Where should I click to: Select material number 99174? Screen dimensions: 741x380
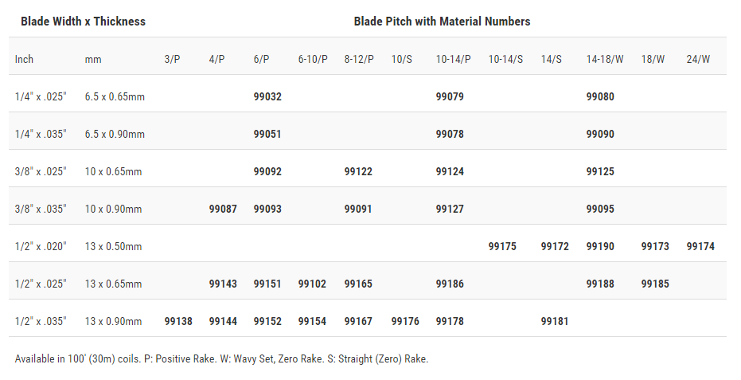coord(700,246)
